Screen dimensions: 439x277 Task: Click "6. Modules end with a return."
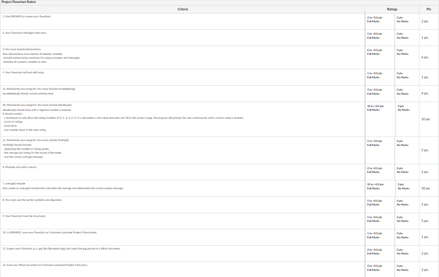click(x=20, y=167)
